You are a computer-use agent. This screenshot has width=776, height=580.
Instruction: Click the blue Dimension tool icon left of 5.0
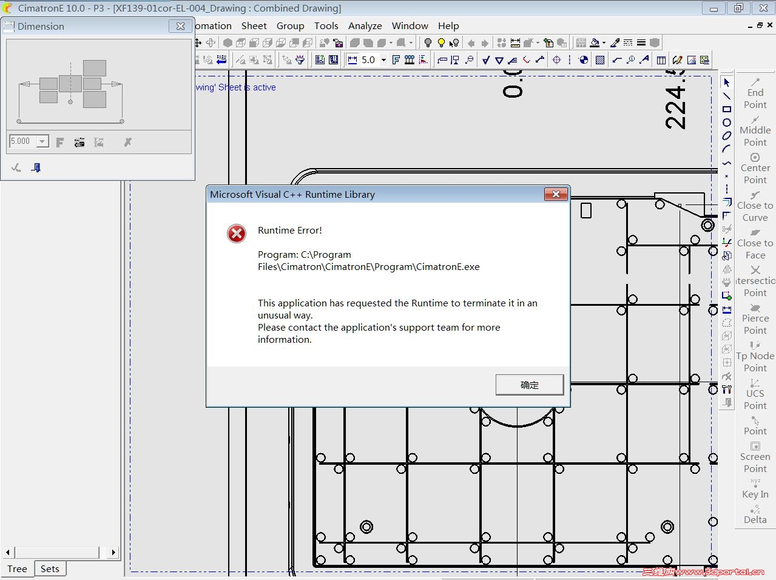pyautogui.click(x=353, y=59)
